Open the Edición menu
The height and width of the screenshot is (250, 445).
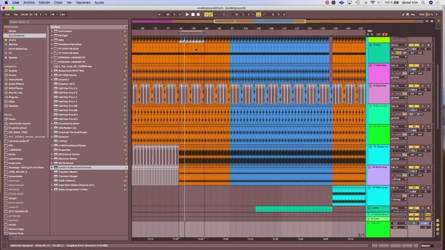pyautogui.click(x=44, y=3)
